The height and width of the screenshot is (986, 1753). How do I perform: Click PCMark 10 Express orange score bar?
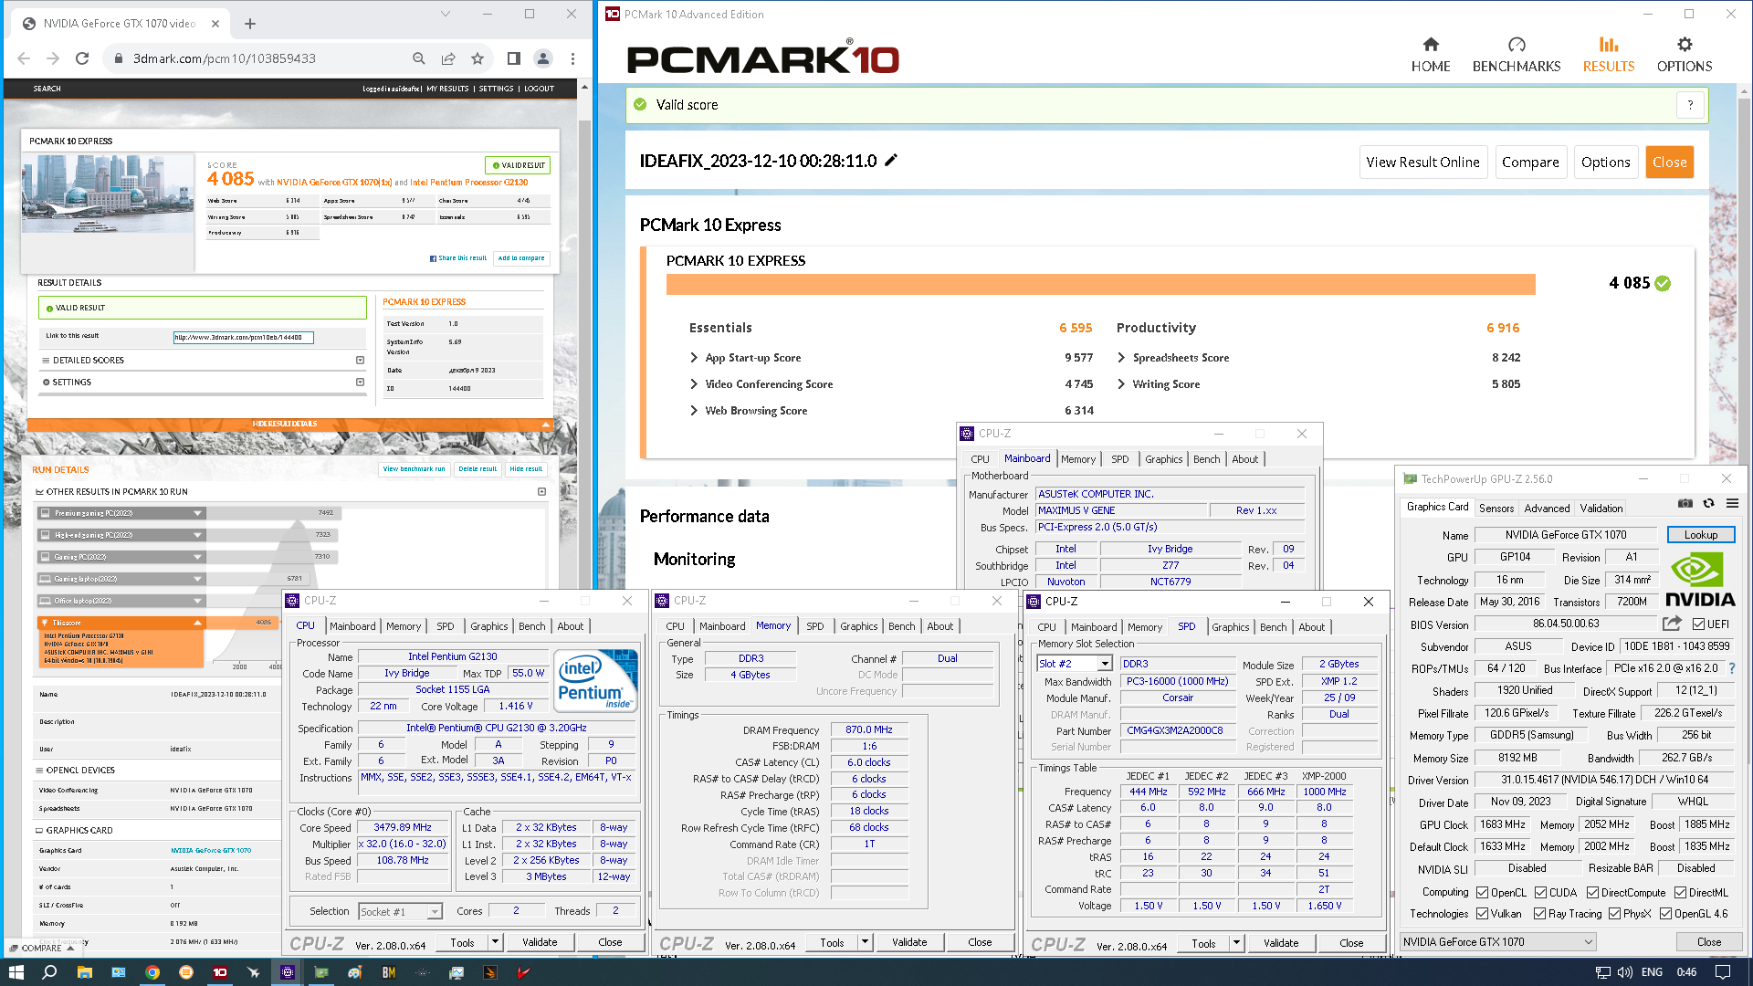click(x=1100, y=284)
